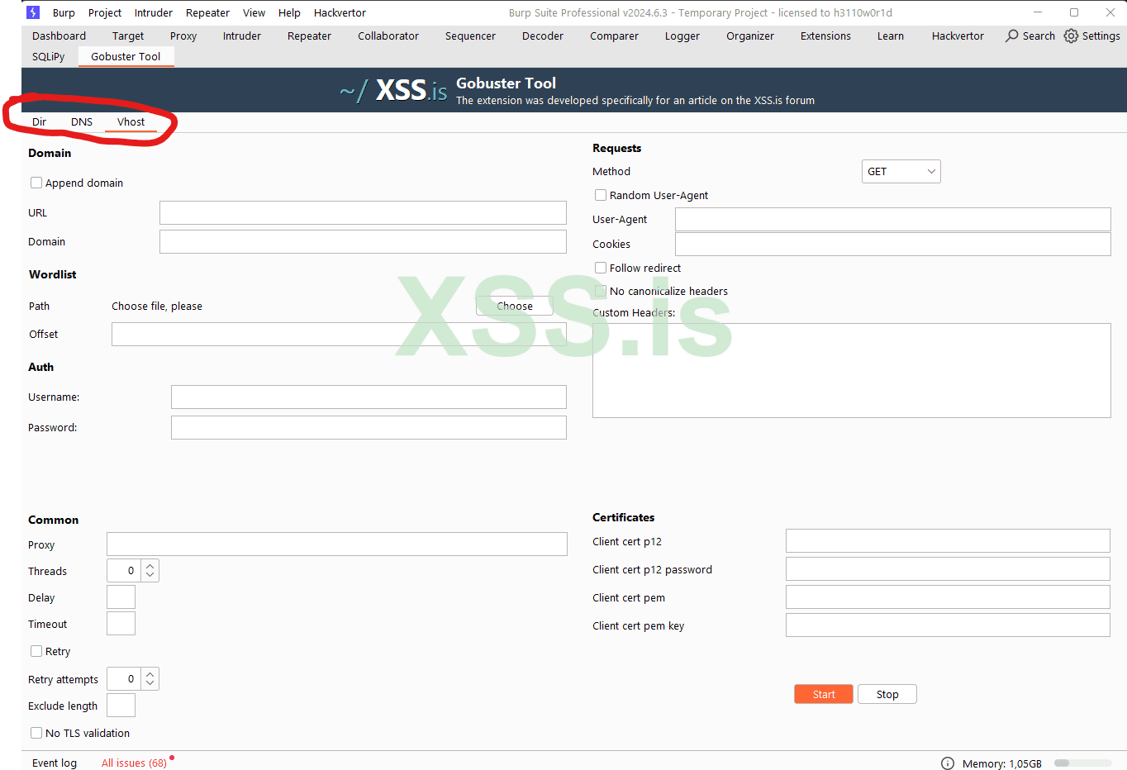
Task: Toggle the Follow redirect checkbox
Action: [x=601, y=268]
